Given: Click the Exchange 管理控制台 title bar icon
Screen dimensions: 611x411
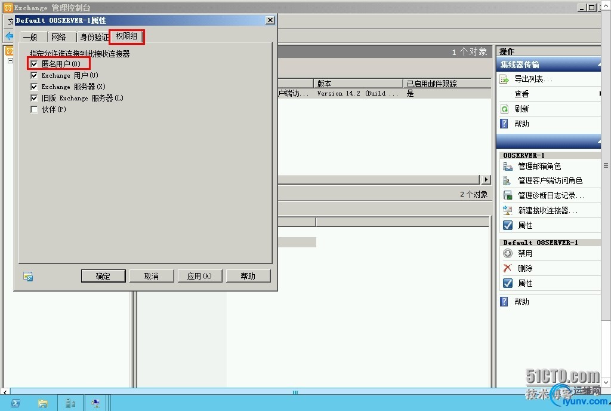Looking at the screenshot, I should click(8, 7).
